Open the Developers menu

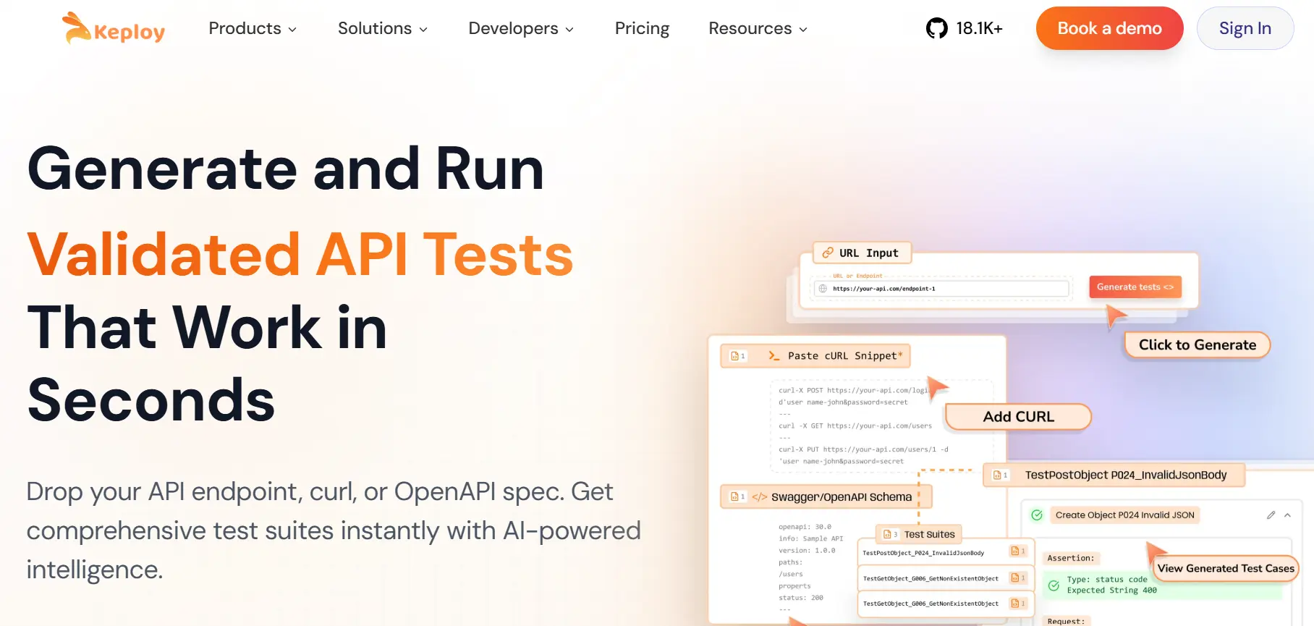(x=521, y=28)
